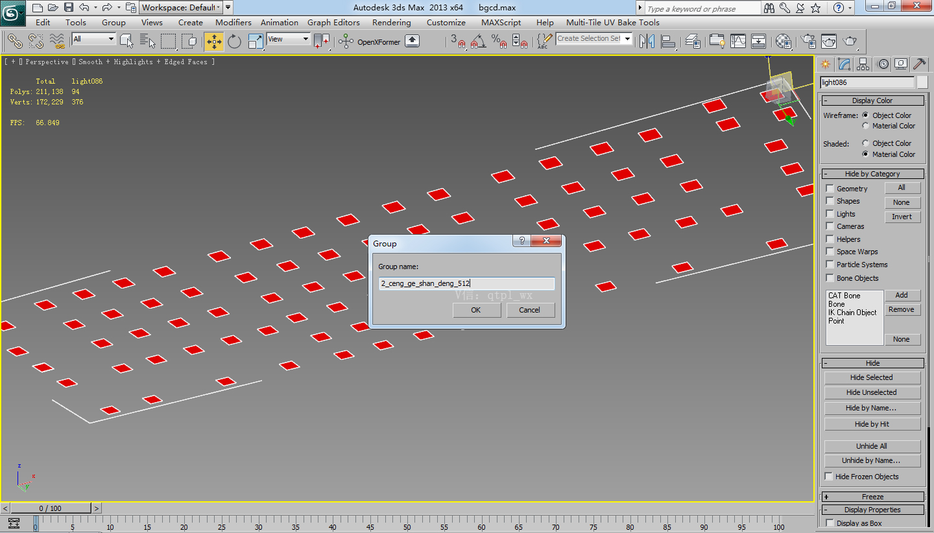The image size is (934, 533).
Task: Select Wireframe Object Color radio button
Action: click(865, 115)
